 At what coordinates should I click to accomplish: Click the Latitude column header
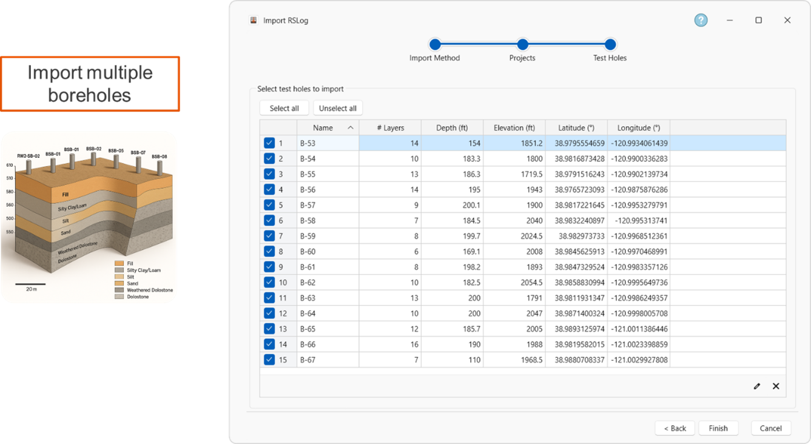tap(575, 127)
